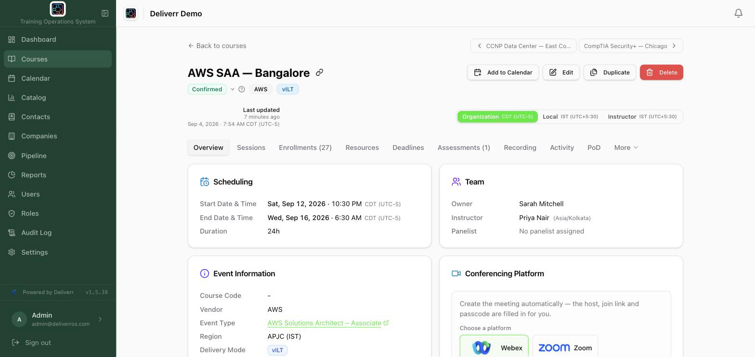Click the Companies building icon in sidebar
This screenshot has width=755, height=357.
tap(12, 136)
